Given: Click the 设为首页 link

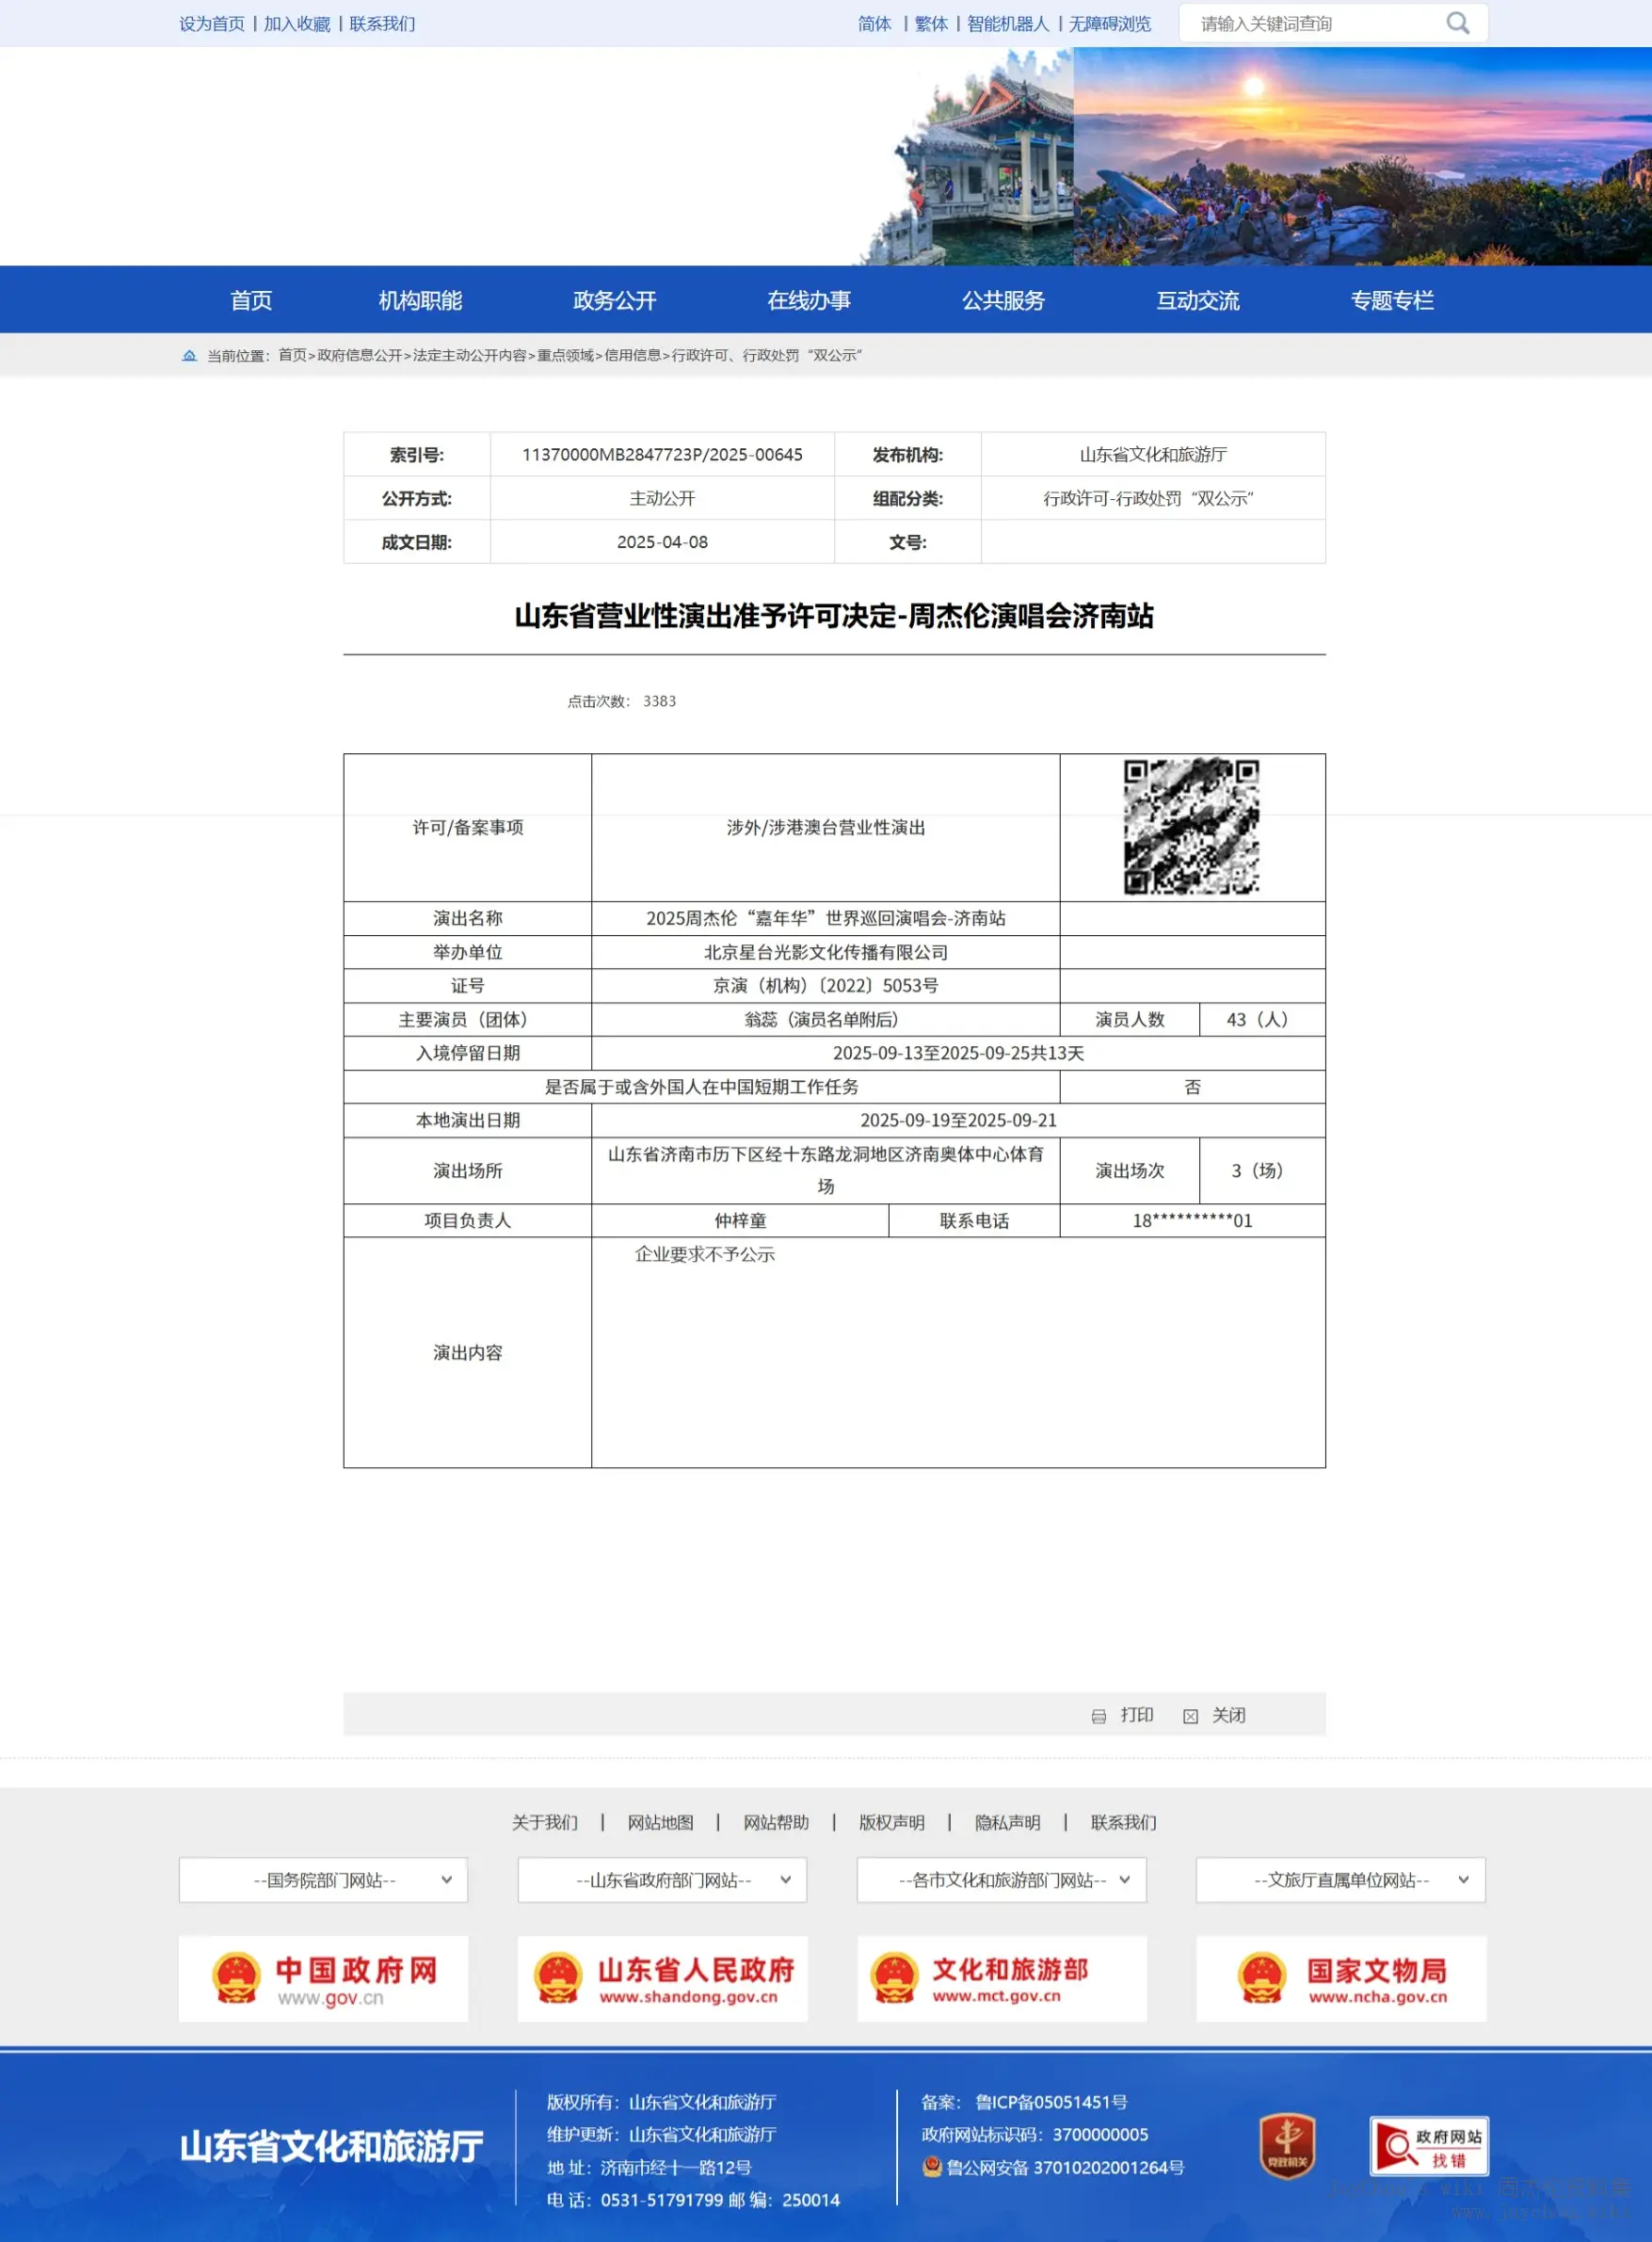Looking at the screenshot, I should (x=212, y=23).
